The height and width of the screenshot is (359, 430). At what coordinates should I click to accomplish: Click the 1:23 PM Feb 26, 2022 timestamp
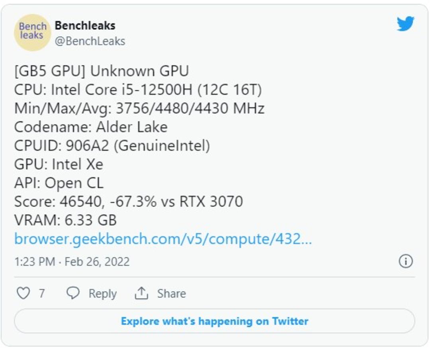(72, 261)
